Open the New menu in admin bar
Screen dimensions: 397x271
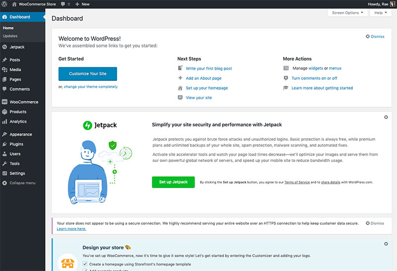[x=82, y=4]
